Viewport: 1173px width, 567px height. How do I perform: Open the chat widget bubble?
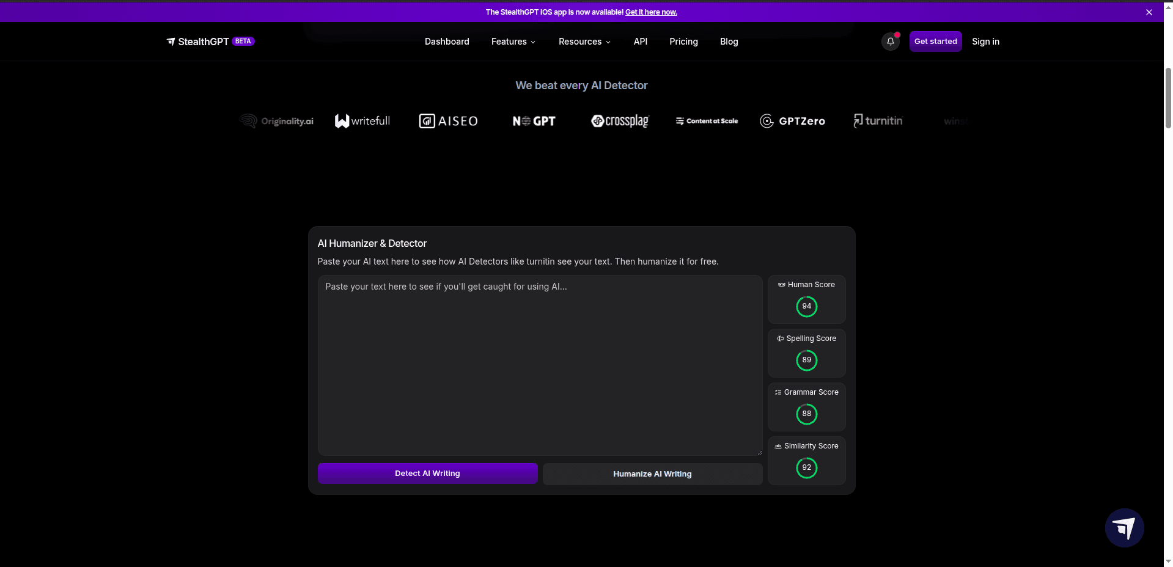1125,528
